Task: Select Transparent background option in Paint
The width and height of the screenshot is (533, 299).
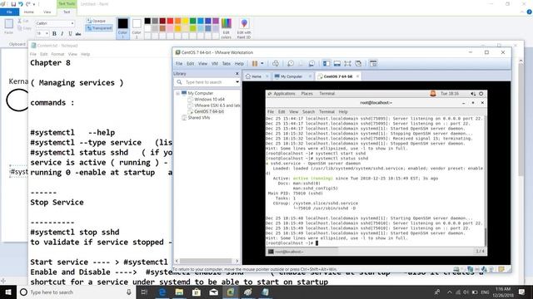Action: [99, 28]
